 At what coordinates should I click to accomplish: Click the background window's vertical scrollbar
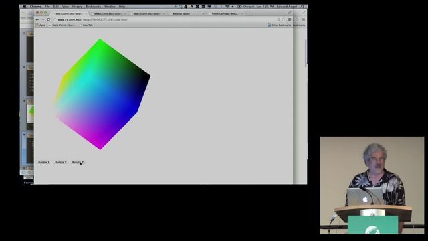coord(306,54)
